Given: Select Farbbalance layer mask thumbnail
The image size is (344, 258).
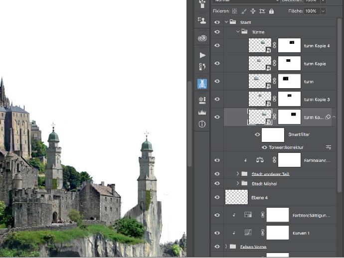Looking at the screenshot, I should [289, 160].
